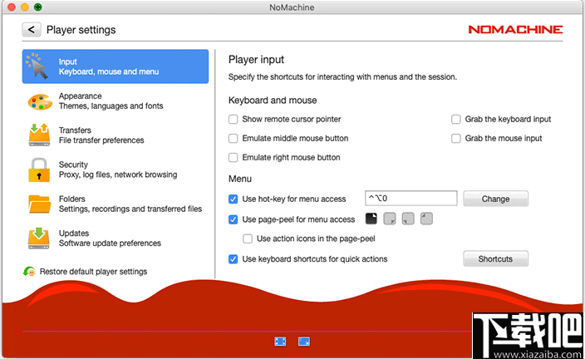This screenshot has width=585, height=359.
Task: Click the Player input heading
Action: point(256,60)
